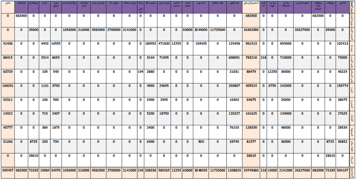Click the cell showing 156774

[x=342, y=90]
